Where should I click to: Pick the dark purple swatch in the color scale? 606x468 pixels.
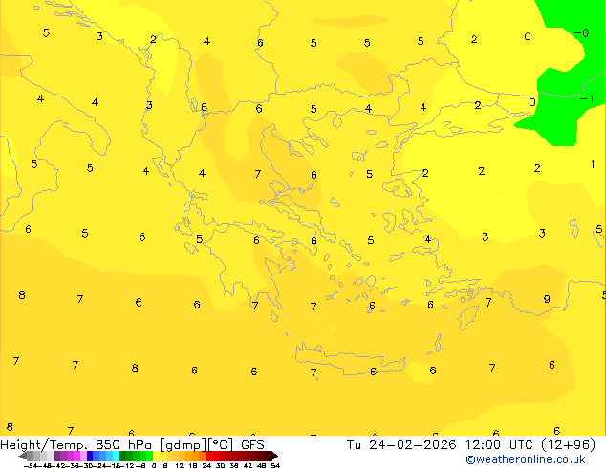point(56,456)
